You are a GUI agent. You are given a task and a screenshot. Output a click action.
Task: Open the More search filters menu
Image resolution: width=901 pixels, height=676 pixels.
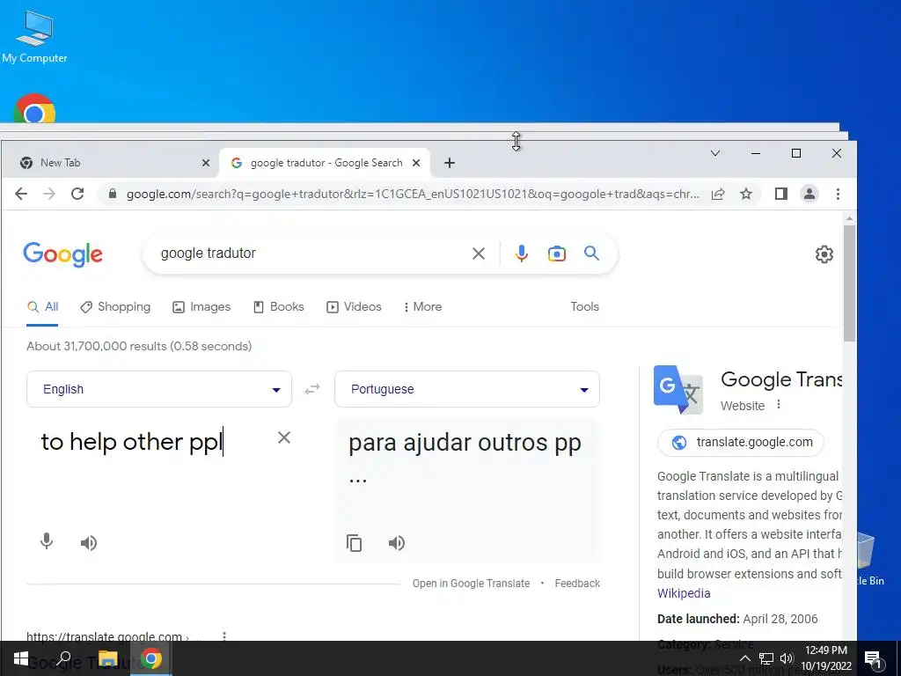(x=423, y=307)
